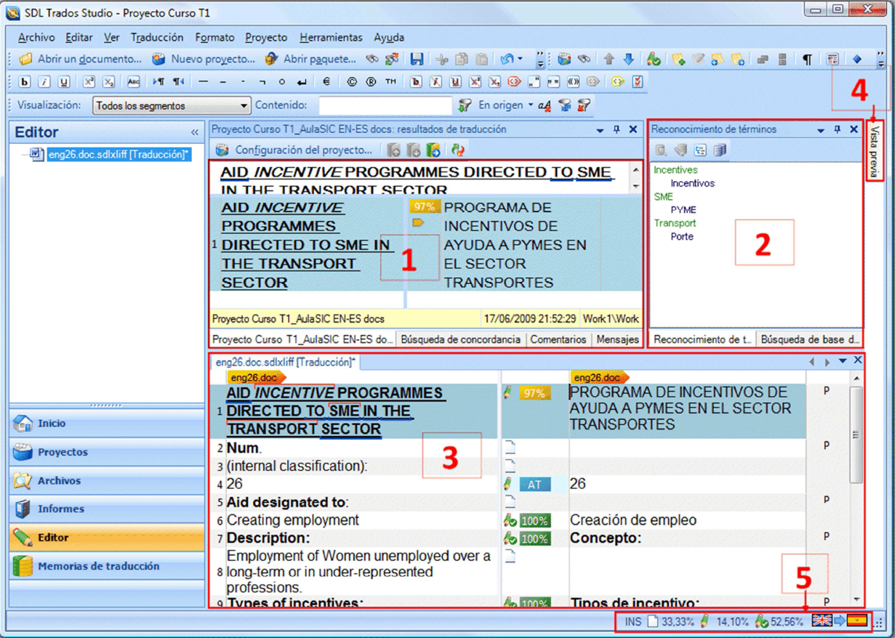Viewport: 895px width, 638px height.
Task: Open the first toolbar overflow options chevron
Action: click(x=540, y=59)
